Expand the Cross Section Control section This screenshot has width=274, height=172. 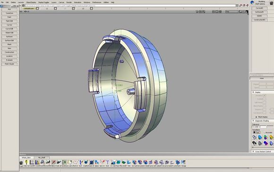pyautogui.click(x=253, y=152)
